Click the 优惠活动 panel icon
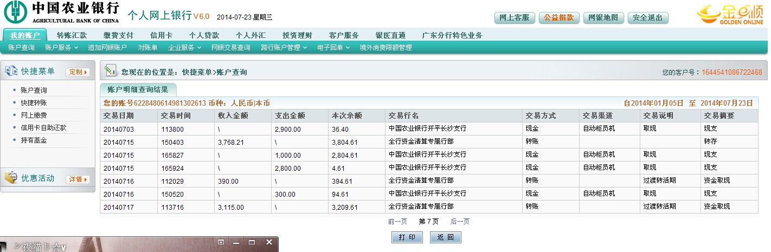The height and width of the screenshot is (252, 771). 11,178
